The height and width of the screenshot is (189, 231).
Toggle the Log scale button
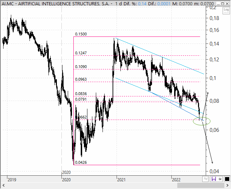tap(226, 11)
